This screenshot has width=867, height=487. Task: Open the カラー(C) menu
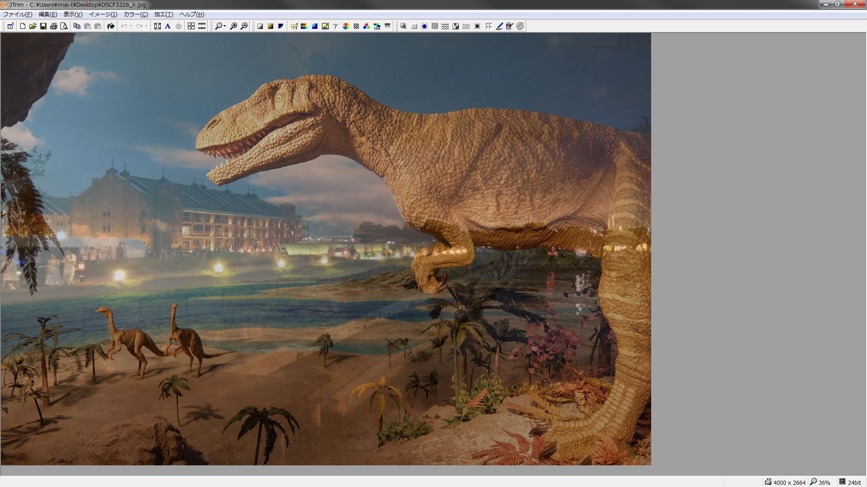tap(135, 14)
